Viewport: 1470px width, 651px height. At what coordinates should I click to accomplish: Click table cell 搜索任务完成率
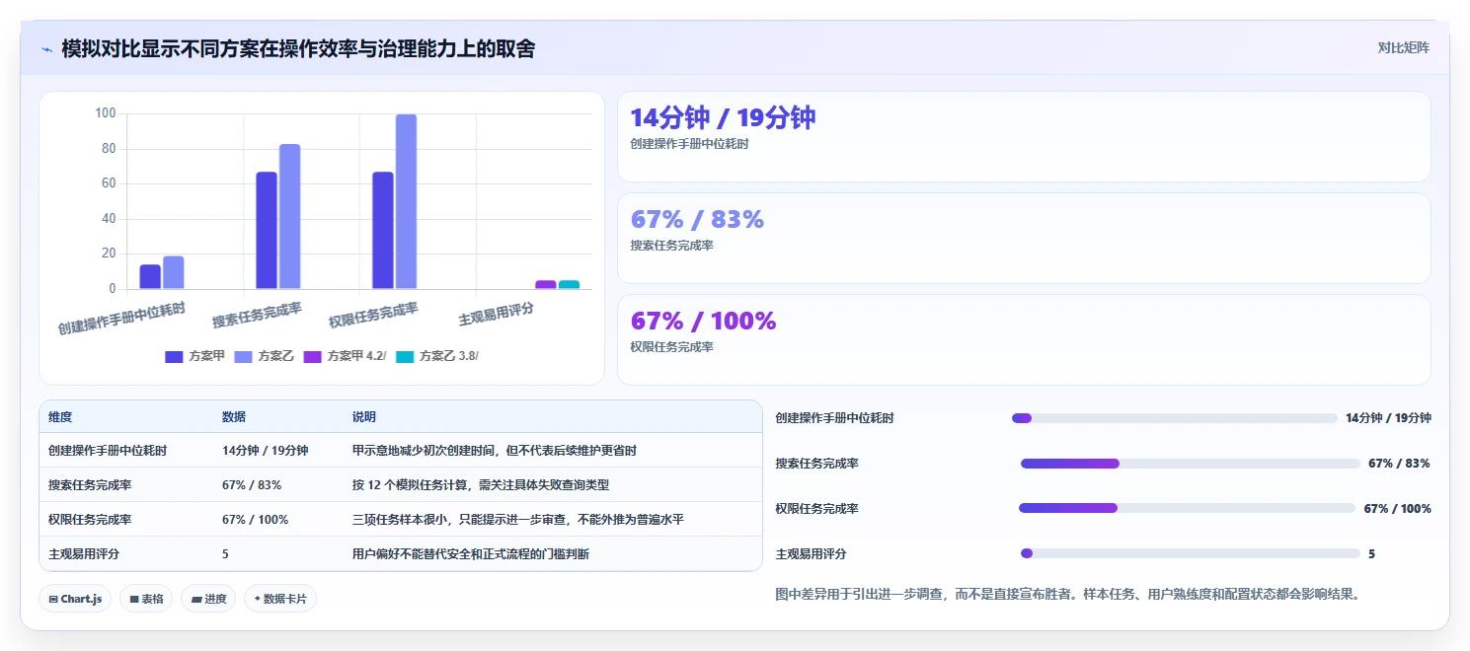tap(90, 485)
